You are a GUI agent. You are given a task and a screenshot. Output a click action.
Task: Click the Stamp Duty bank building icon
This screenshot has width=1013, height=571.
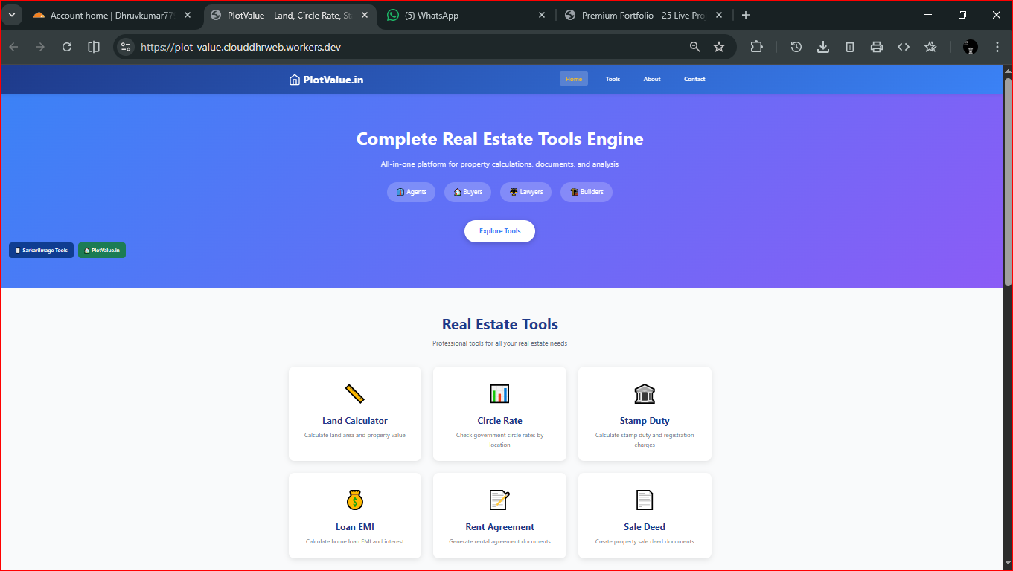[645, 393]
